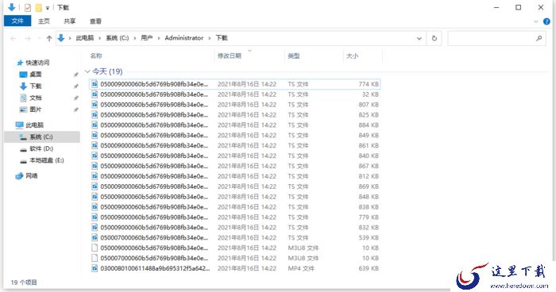Select the file name of the 840 KB TS file
This screenshot has height=292, width=556.
click(154, 156)
